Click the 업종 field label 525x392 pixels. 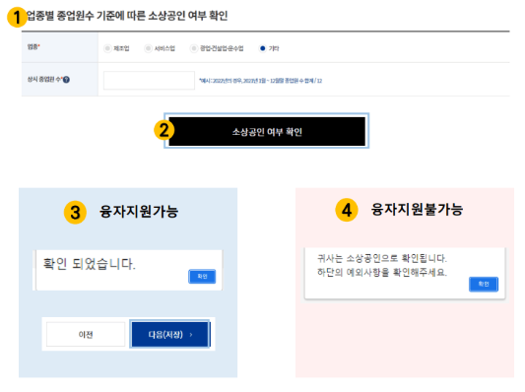click(33, 47)
